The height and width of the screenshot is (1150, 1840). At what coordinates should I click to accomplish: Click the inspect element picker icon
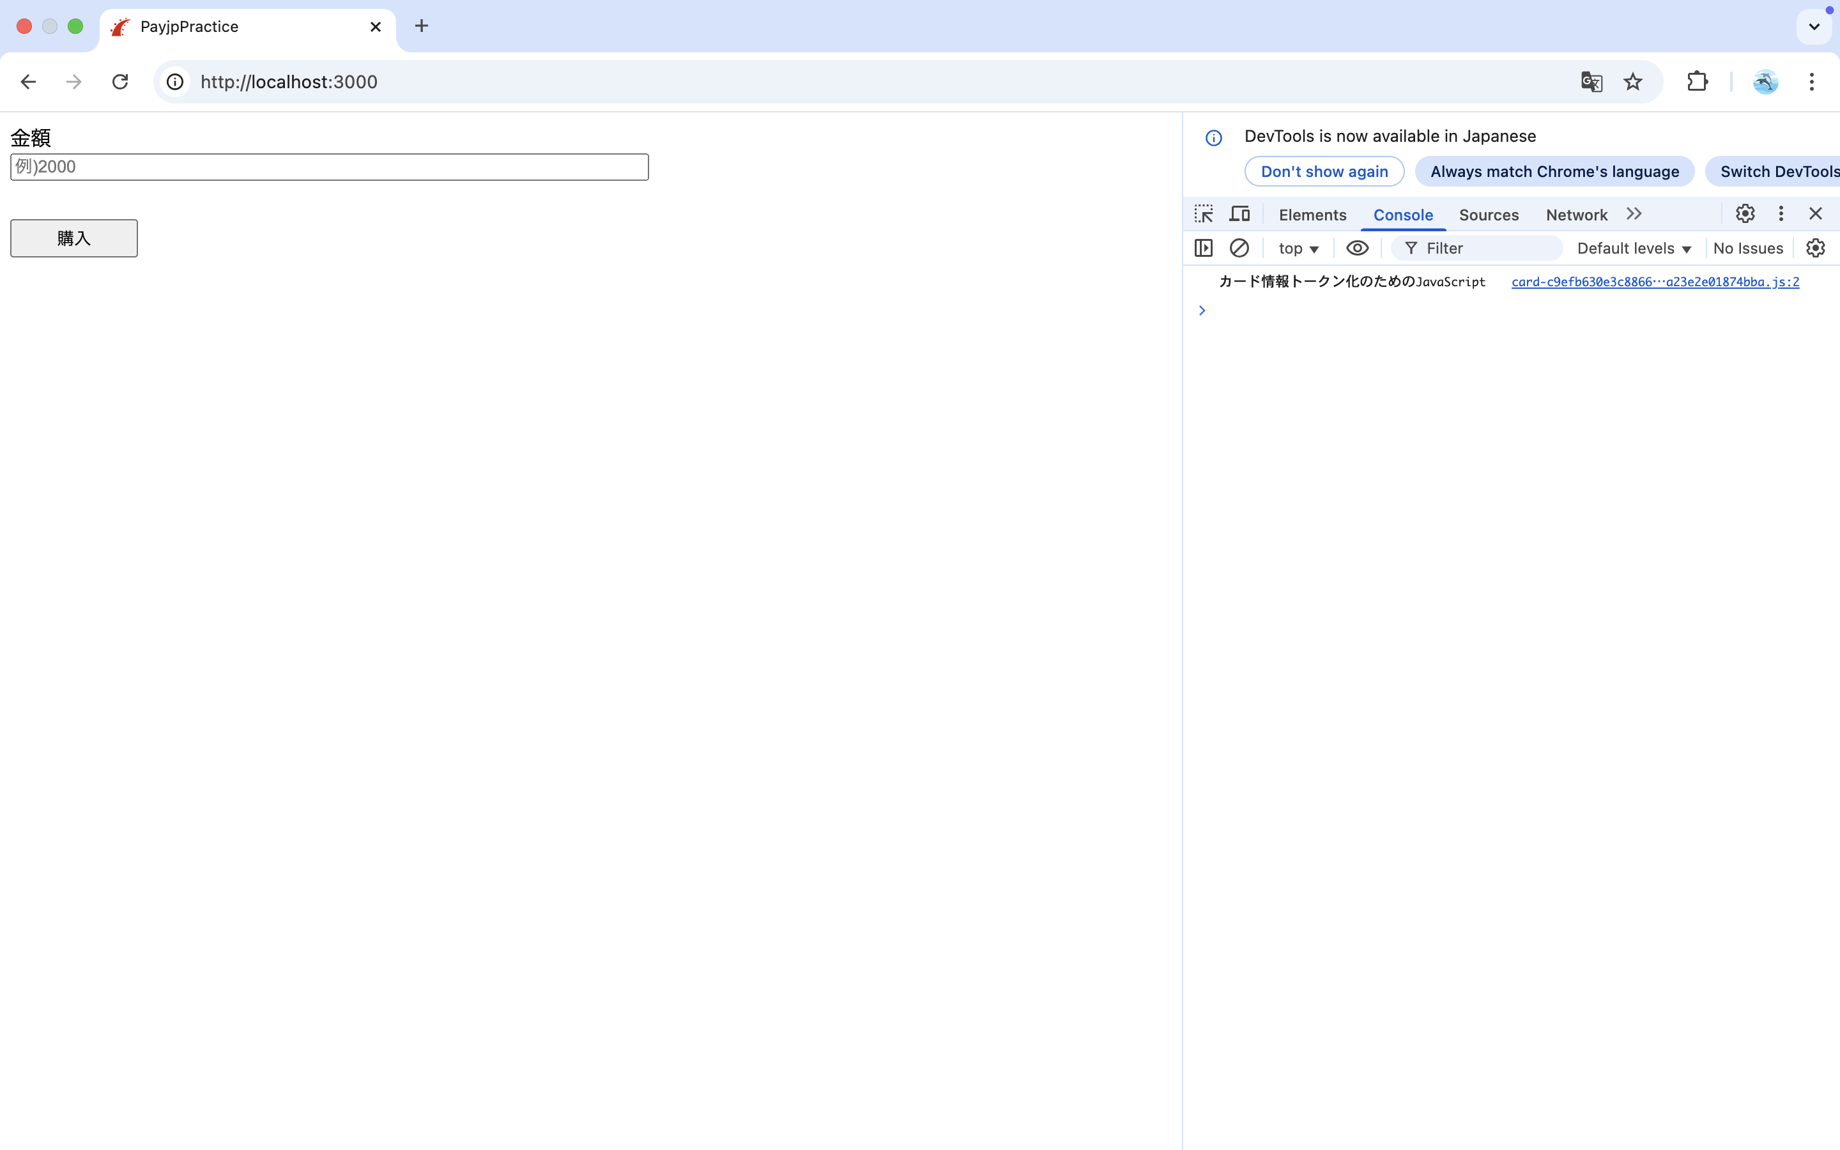pyautogui.click(x=1204, y=214)
